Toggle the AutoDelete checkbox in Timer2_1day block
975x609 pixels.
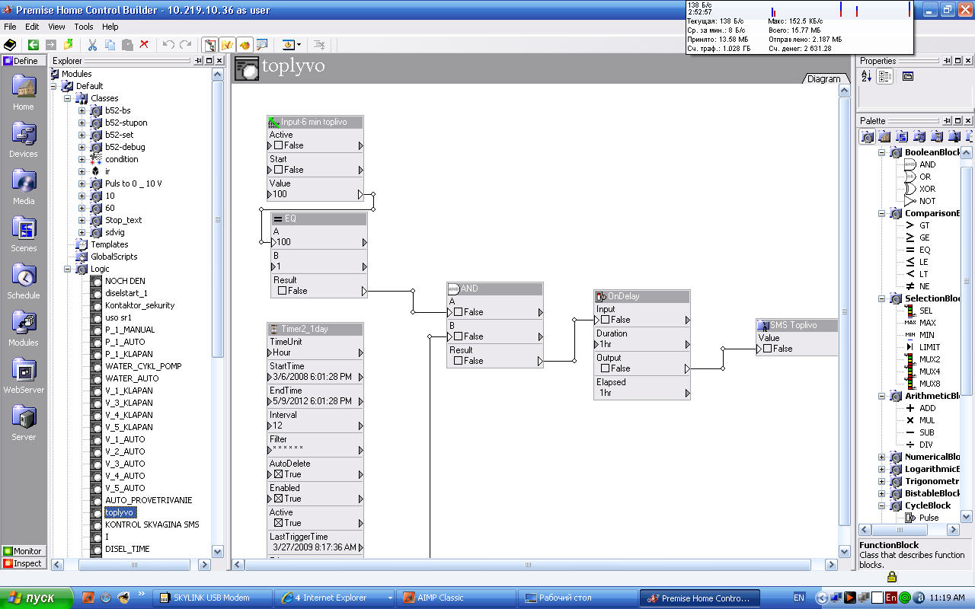click(279, 474)
